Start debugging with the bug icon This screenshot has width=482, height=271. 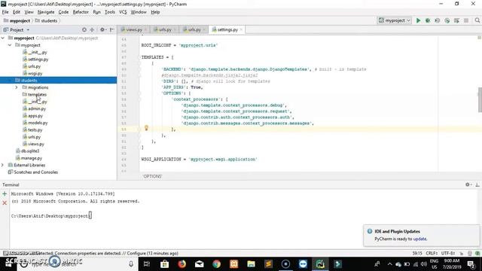click(x=428, y=20)
